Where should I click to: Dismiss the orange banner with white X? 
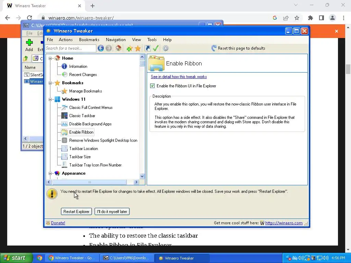coord(337,31)
